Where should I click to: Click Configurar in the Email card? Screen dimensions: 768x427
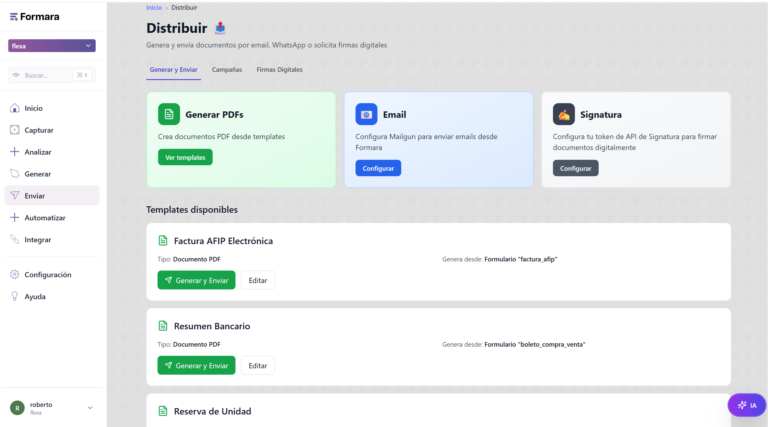pyautogui.click(x=378, y=168)
